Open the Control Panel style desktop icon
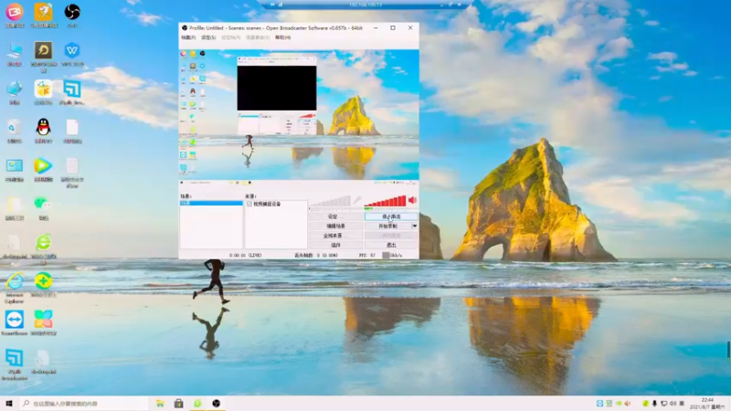The width and height of the screenshot is (731, 411). tap(14, 165)
